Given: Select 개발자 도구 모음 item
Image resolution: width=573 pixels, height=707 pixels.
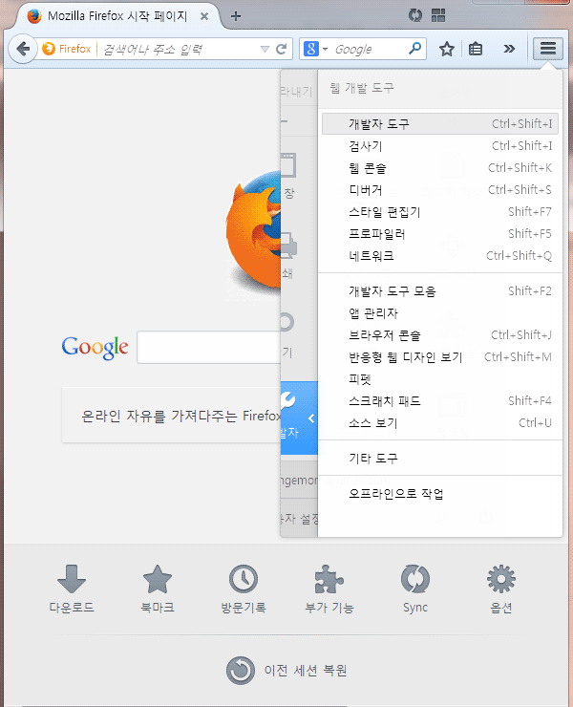Looking at the screenshot, I should click(440, 291).
